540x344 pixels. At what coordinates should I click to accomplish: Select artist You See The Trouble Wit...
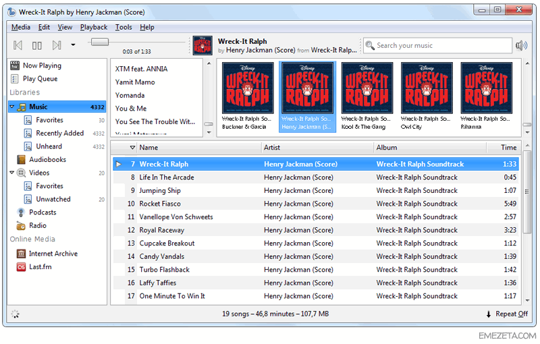click(x=155, y=122)
